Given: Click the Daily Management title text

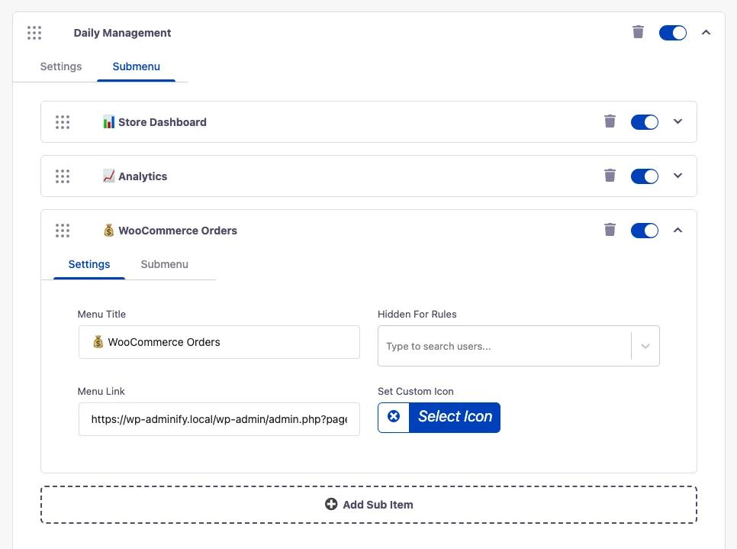Looking at the screenshot, I should pyautogui.click(x=122, y=33).
